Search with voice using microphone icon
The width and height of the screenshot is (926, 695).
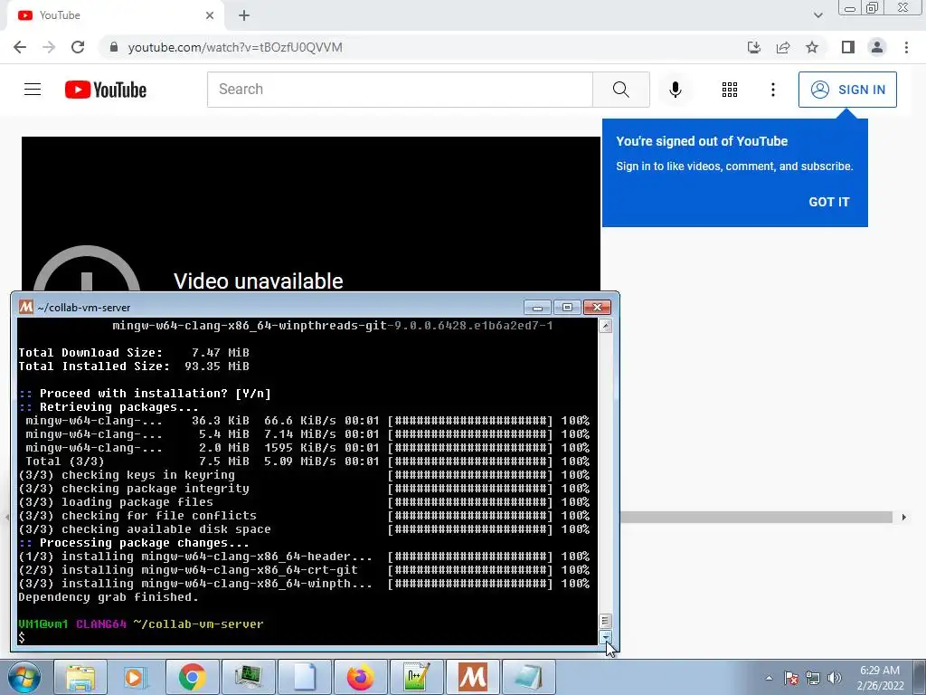[676, 90]
